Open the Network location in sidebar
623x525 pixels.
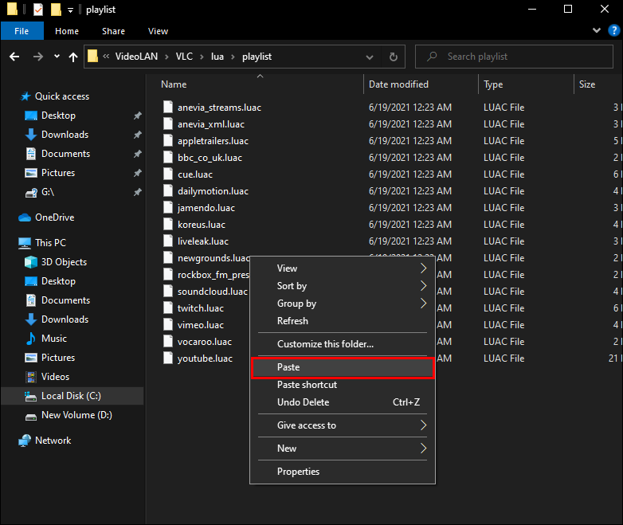point(53,441)
